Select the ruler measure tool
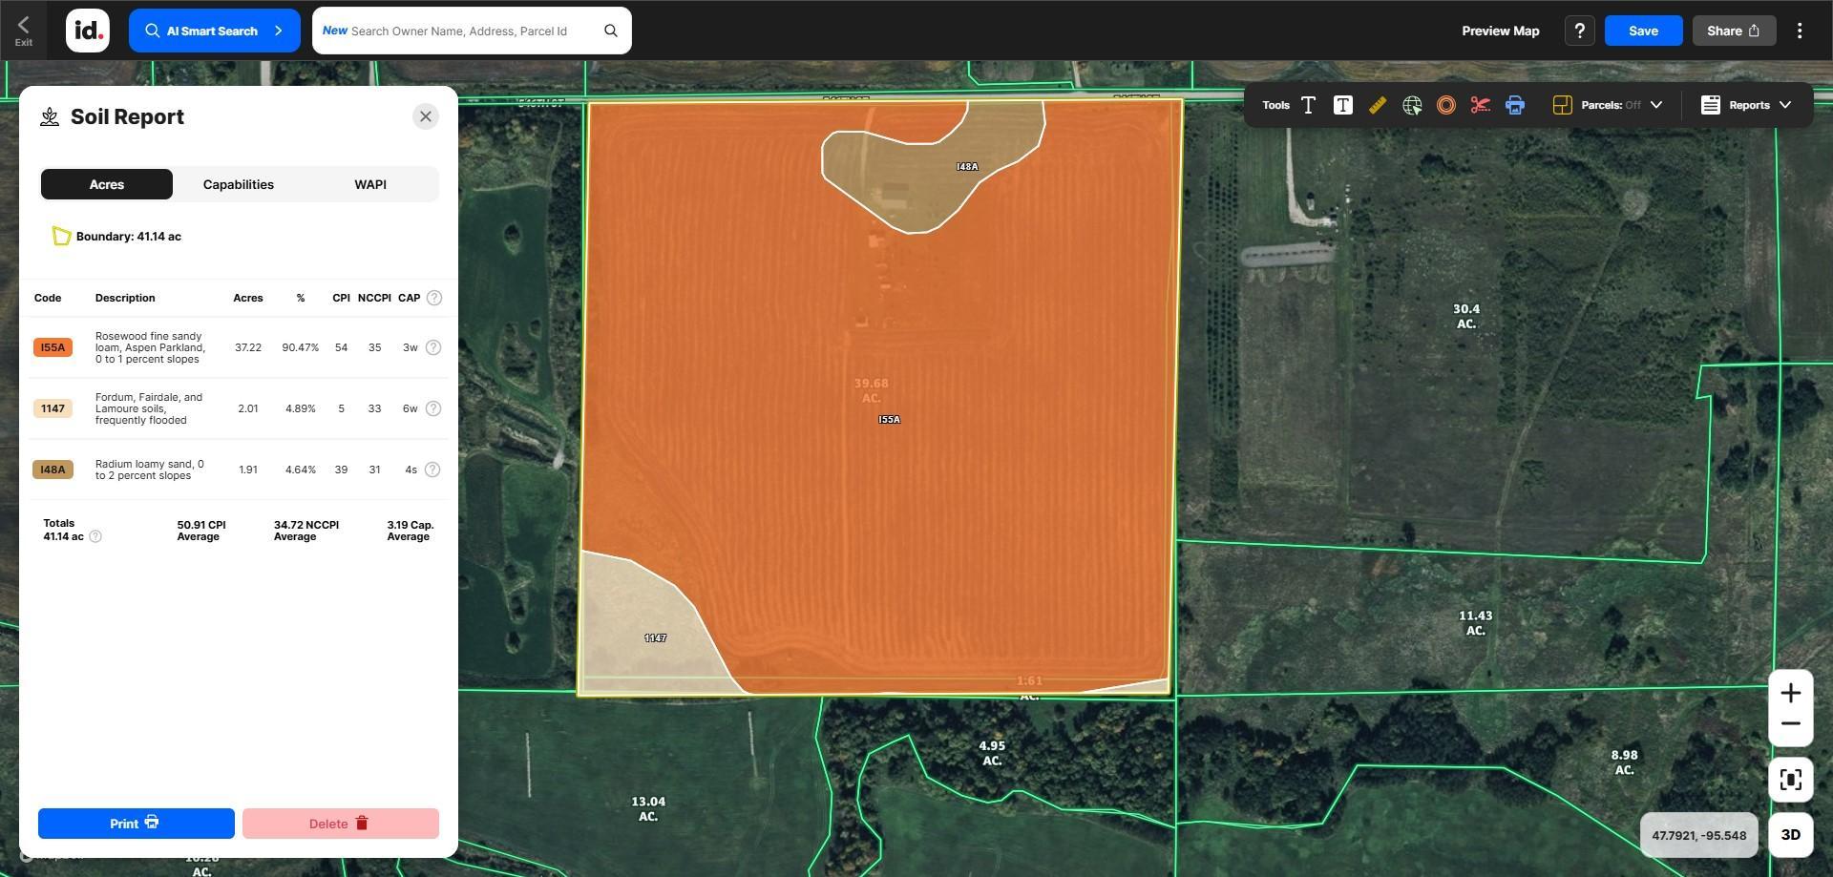The height and width of the screenshot is (877, 1833). 1377,105
